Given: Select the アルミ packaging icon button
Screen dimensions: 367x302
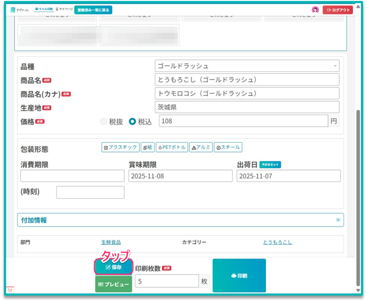Looking at the screenshot, I should [x=201, y=147].
